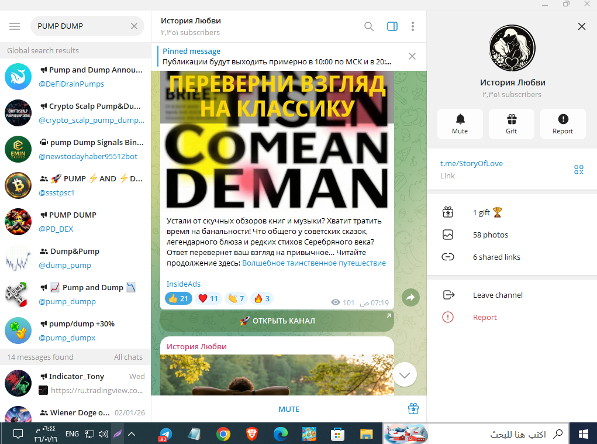This screenshot has width=597, height=444.
Task: Open Microsoft Edge from taskbar
Action: click(281, 433)
